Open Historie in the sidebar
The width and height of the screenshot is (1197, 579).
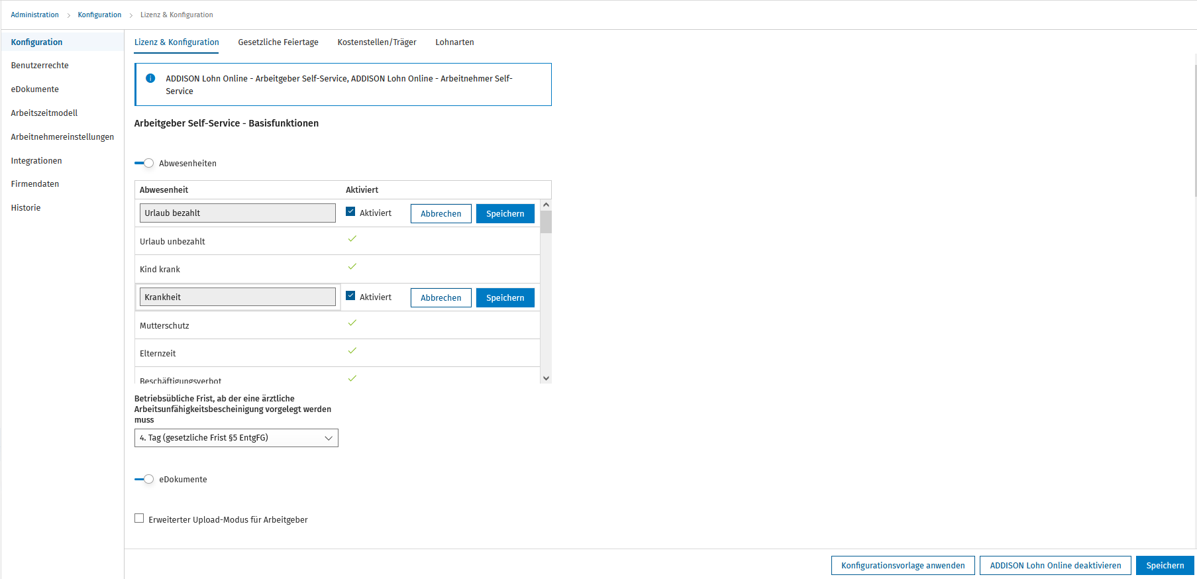click(26, 208)
